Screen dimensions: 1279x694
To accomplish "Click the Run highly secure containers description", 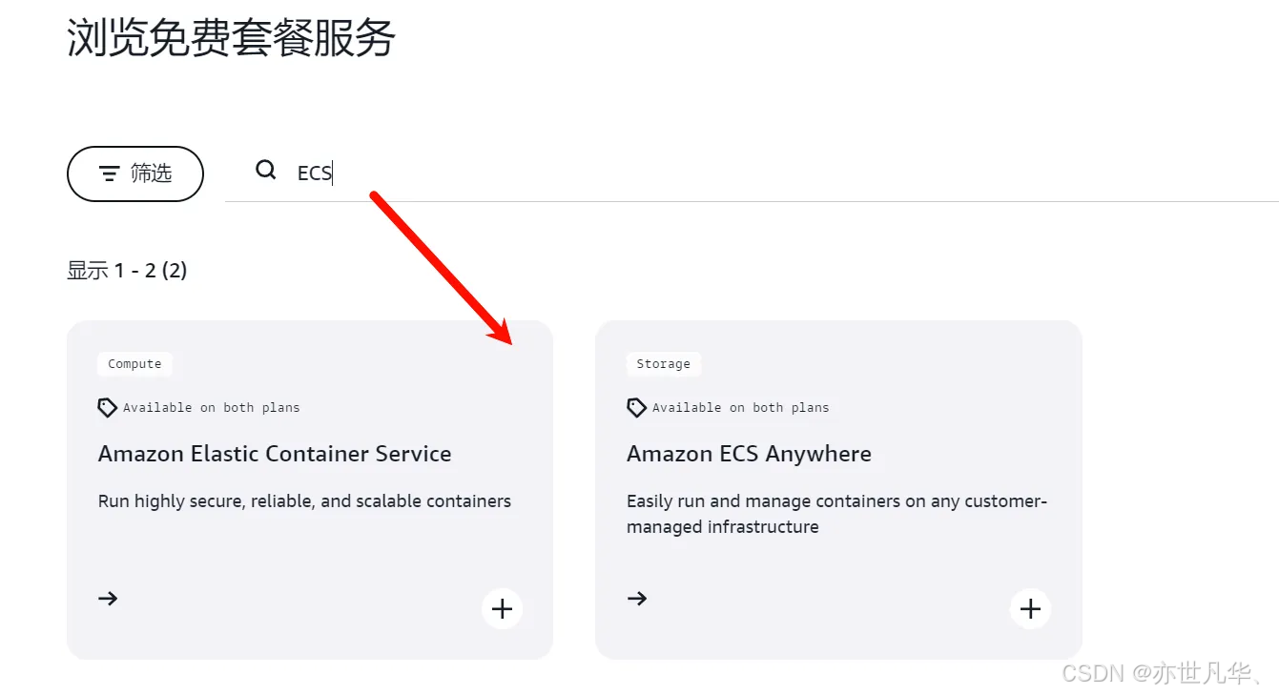I will point(304,501).
